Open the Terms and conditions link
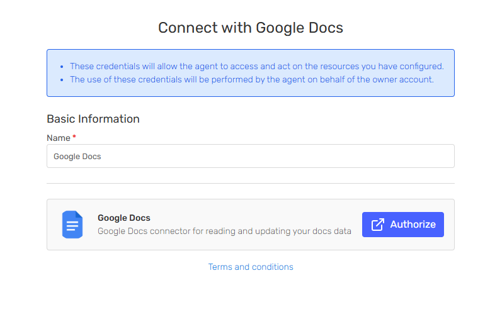Viewport: 490px width, 312px height. point(251,267)
